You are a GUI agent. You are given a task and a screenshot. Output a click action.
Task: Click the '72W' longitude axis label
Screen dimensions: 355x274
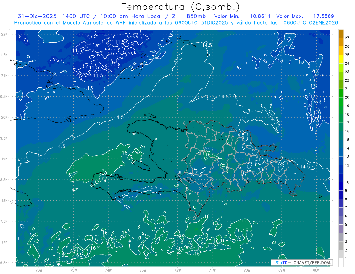point(177,270)
